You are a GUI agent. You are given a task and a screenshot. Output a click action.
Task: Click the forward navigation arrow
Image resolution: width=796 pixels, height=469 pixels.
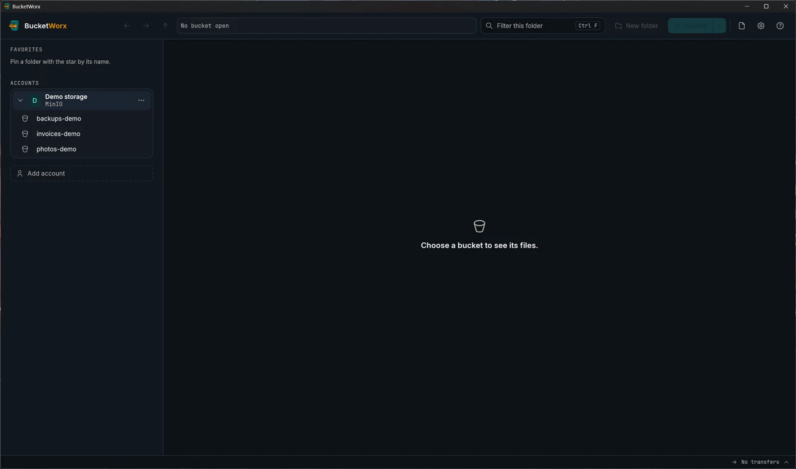coord(146,26)
